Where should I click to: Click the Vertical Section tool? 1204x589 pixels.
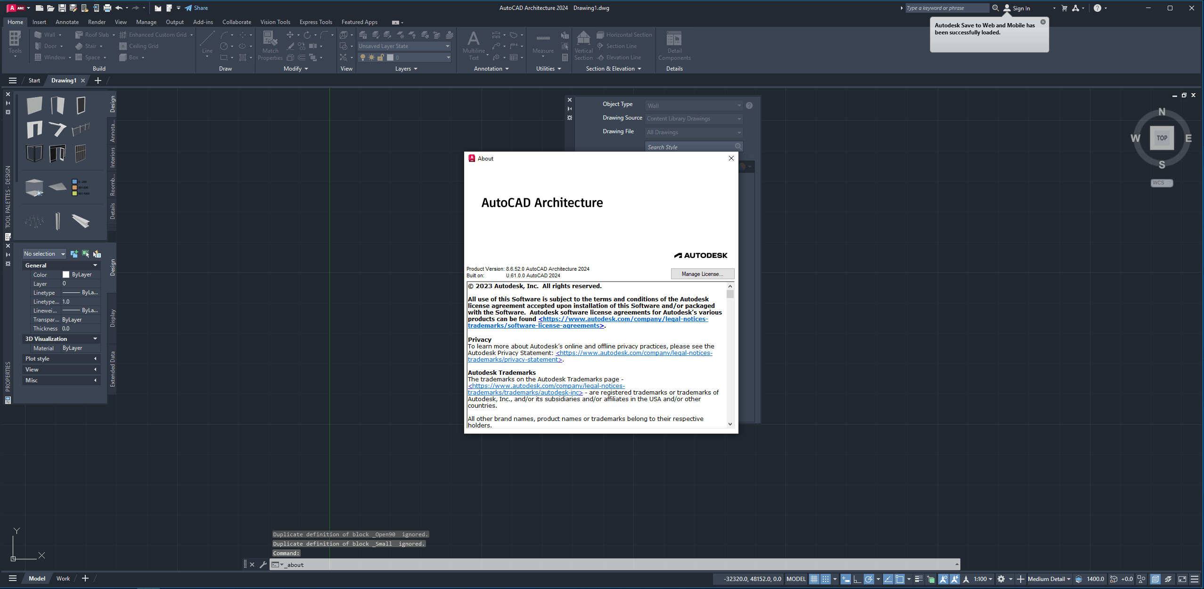click(x=583, y=46)
